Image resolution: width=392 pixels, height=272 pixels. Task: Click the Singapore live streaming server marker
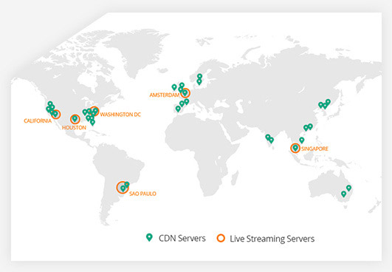coord(295,148)
